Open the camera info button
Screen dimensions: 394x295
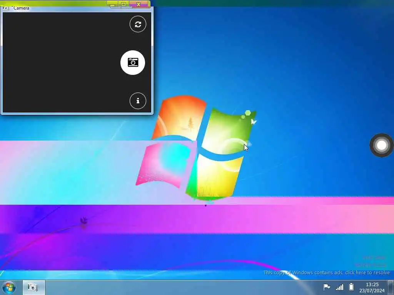click(138, 101)
